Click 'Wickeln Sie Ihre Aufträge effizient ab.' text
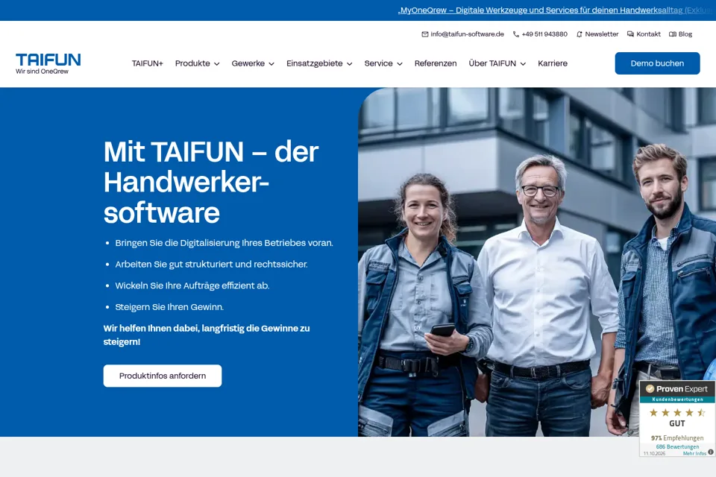 coord(192,285)
